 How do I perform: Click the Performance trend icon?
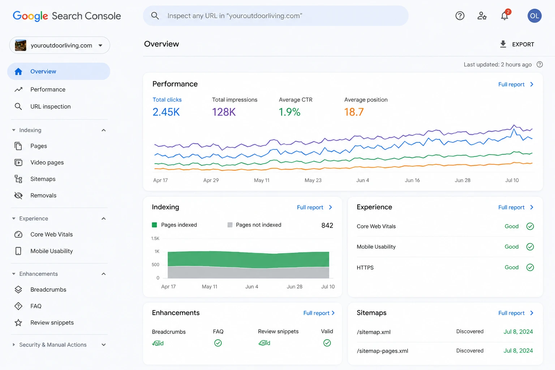[x=18, y=89]
